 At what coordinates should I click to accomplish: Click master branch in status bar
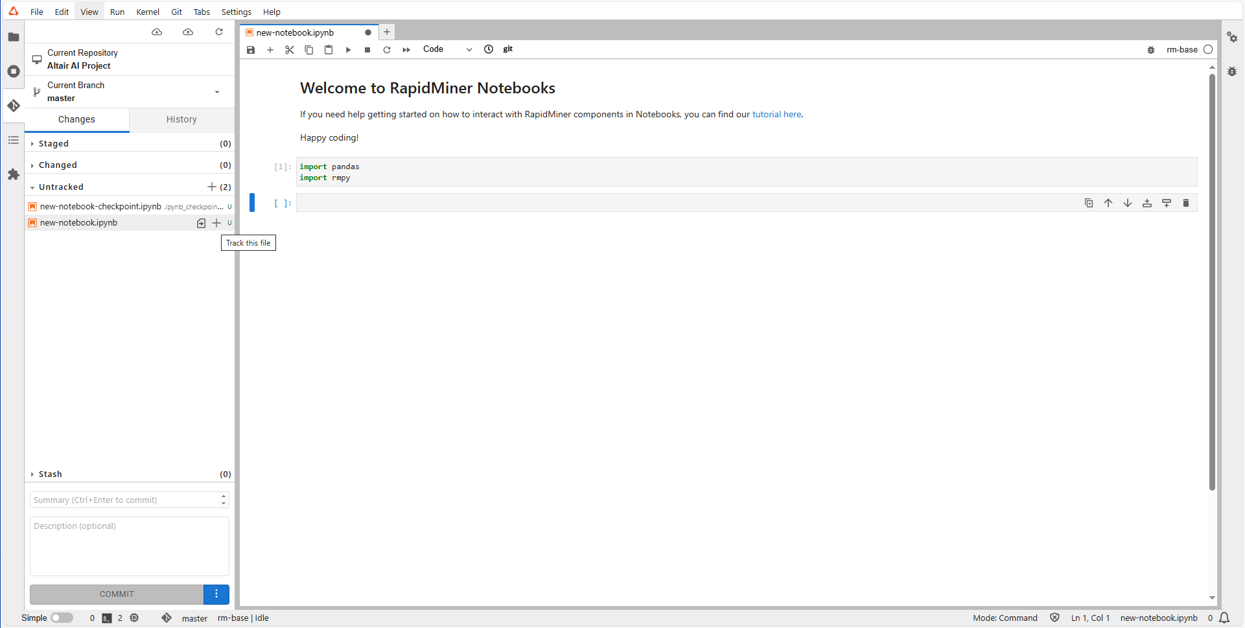(x=194, y=618)
